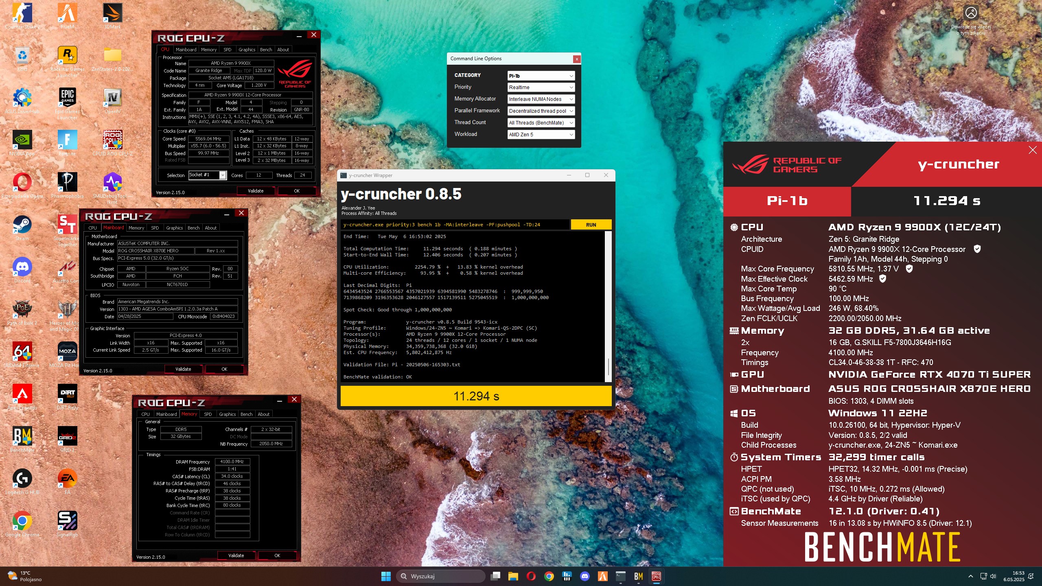Open Opera browser desktop icon
The image size is (1042, 586).
coord(22,186)
